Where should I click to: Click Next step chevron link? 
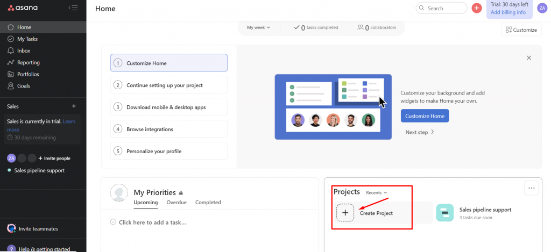point(420,132)
